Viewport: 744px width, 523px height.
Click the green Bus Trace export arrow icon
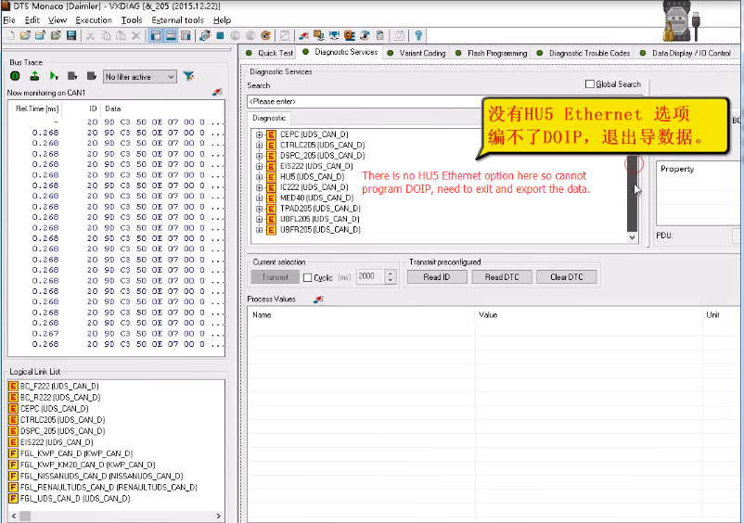click(x=34, y=76)
